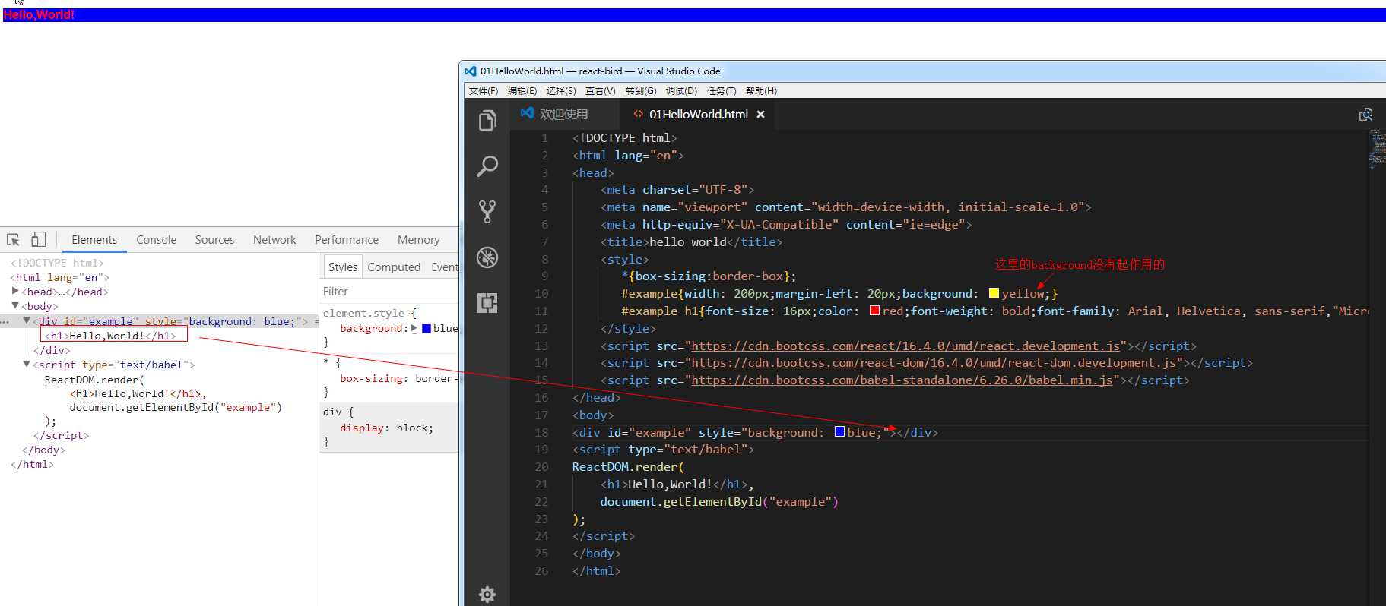
Task: Toggle the device toolbar in DevTools
Action: (38, 240)
